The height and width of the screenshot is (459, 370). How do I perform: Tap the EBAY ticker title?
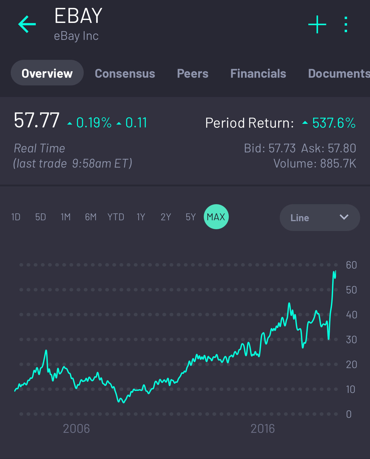click(x=78, y=16)
